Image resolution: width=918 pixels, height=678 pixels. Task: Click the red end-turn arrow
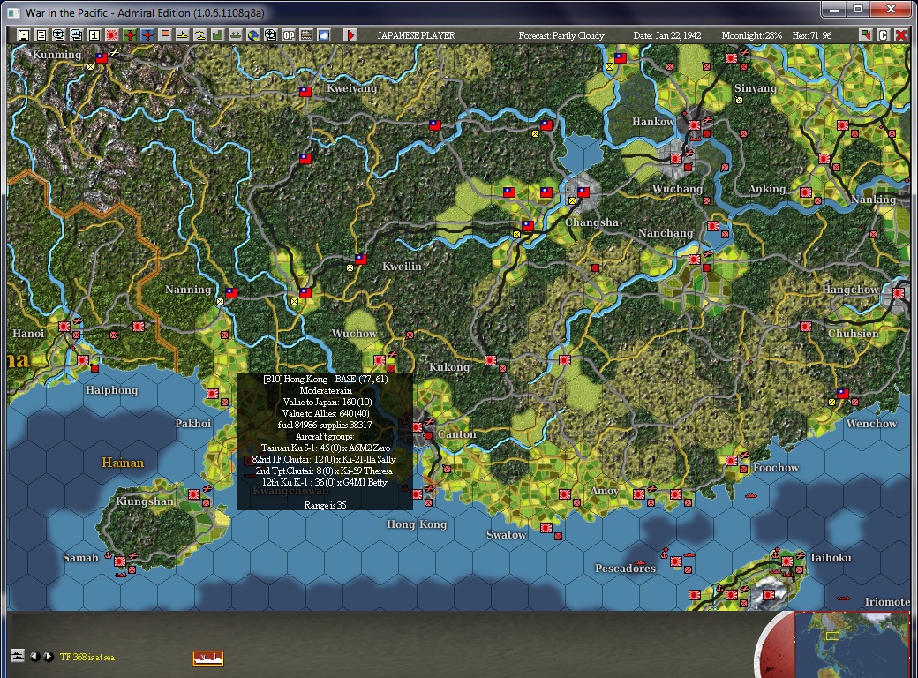pyautogui.click(x=350, y=35)
